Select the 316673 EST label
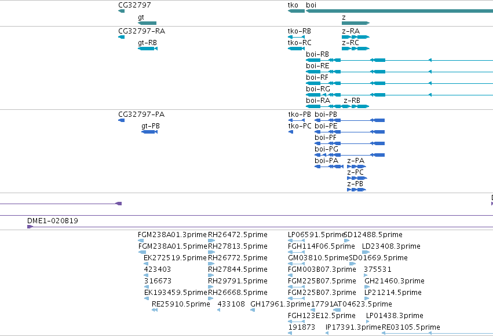493x336 pixels. (x=158, y=282)
